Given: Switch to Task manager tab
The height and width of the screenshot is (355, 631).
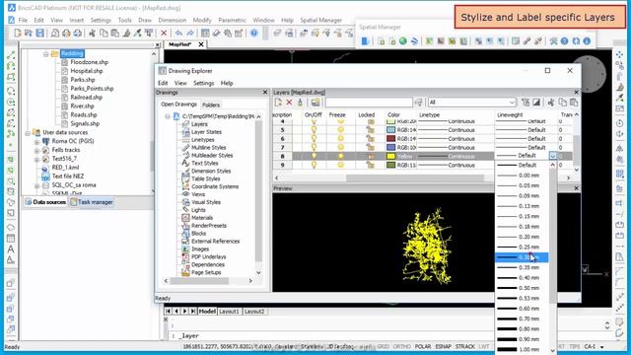Looking at the screenshot, I should (92, 202).
